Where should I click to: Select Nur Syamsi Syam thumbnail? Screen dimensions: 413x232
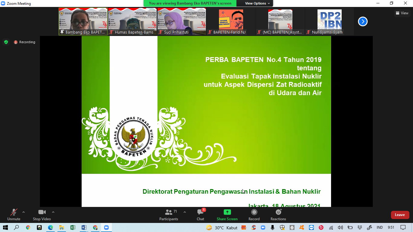point(330,21)
